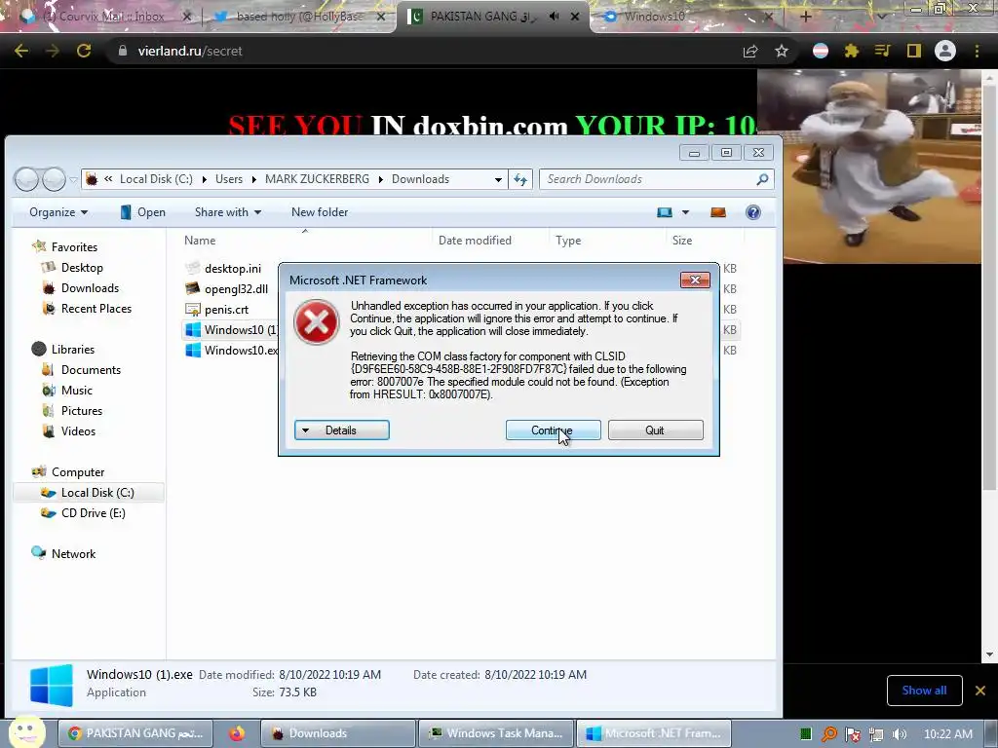Open the Chrome three-dot menu

click(977, 51)
